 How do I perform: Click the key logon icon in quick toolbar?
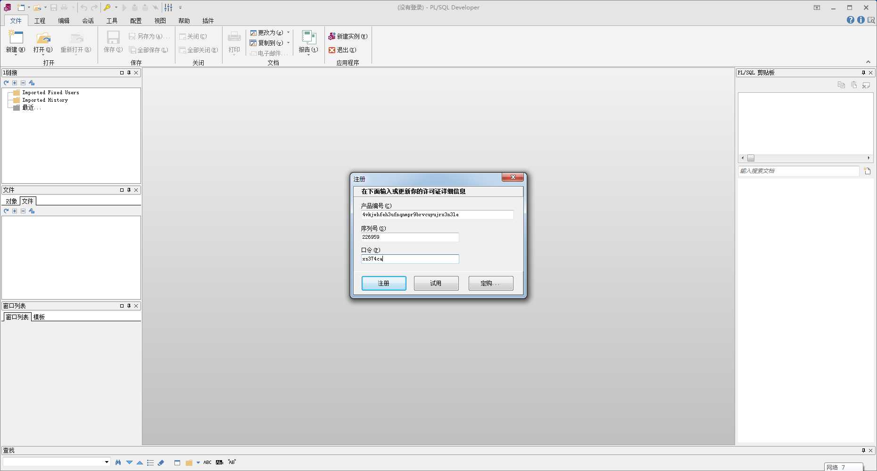coord(107,8)
